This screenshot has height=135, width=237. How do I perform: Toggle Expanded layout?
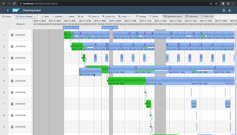[x=173, y=16]
